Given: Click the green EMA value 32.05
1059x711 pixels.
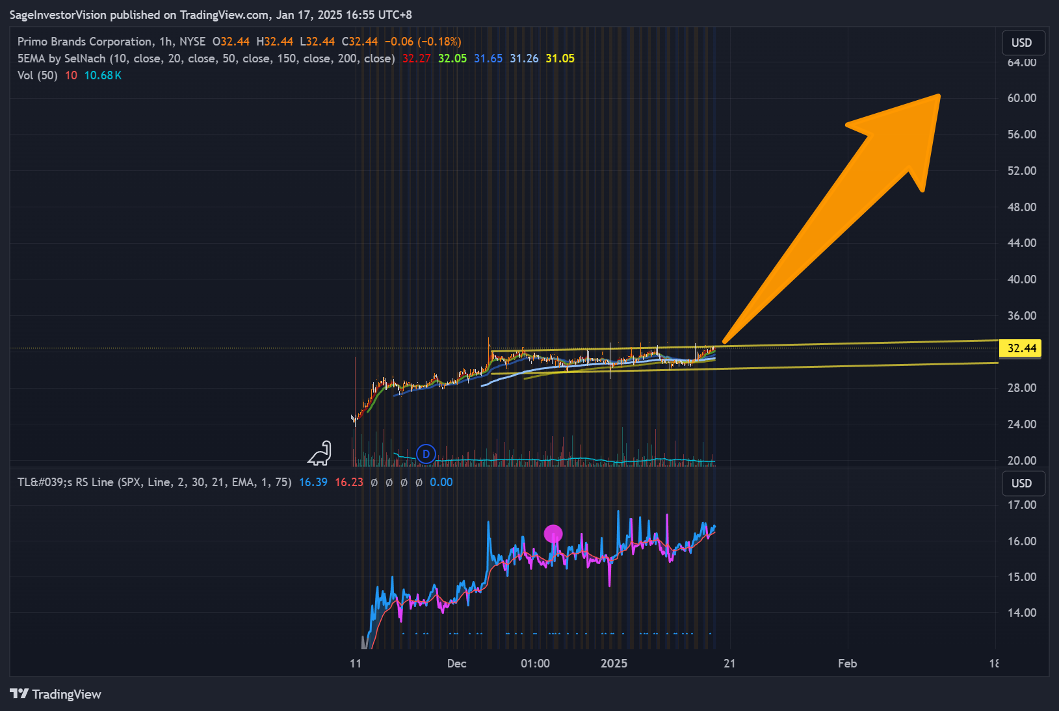Looking at the screenshot, I should [452, 58].
